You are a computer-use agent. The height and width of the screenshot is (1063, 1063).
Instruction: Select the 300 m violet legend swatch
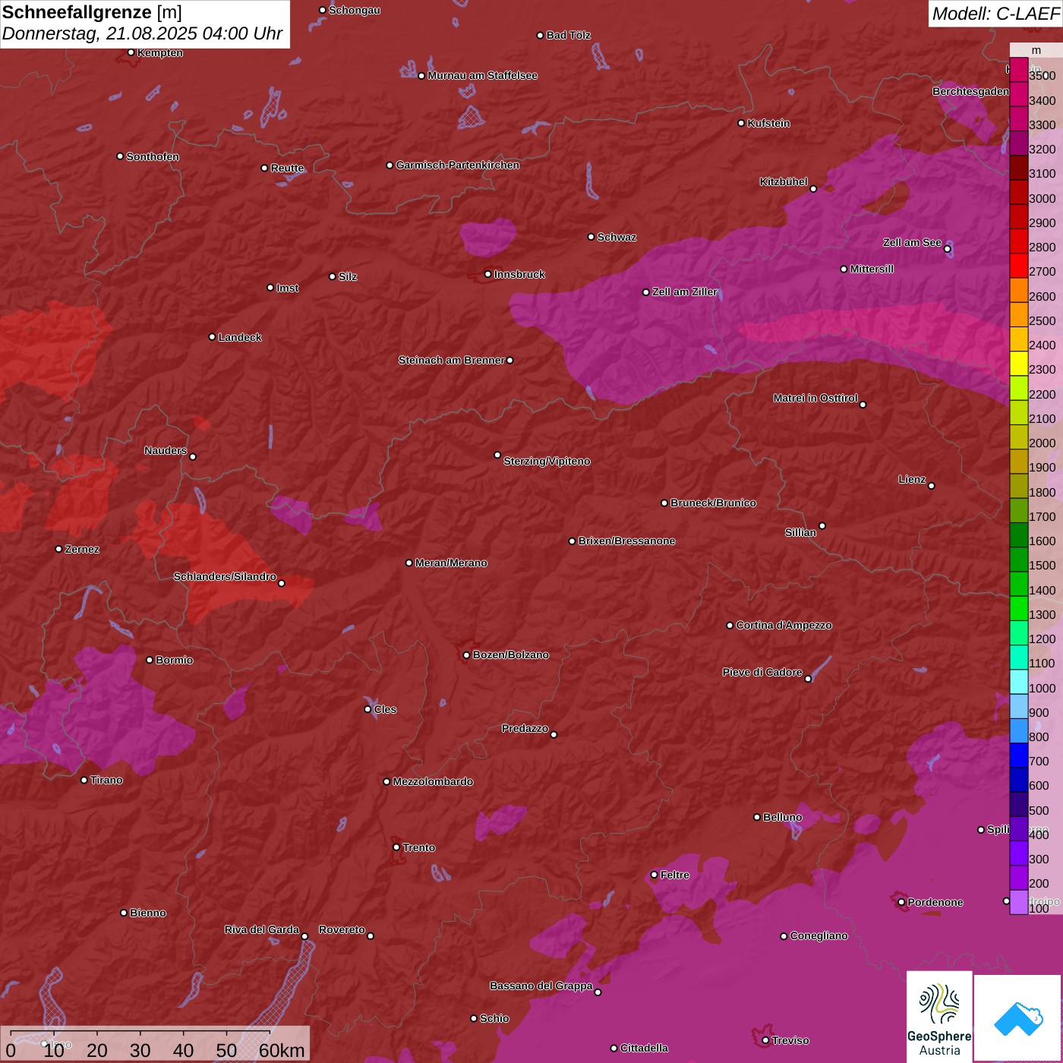tap(1018, 853)
